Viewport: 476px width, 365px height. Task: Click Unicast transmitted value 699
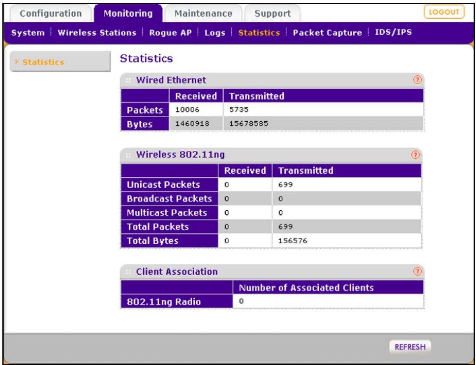point(286,184)
